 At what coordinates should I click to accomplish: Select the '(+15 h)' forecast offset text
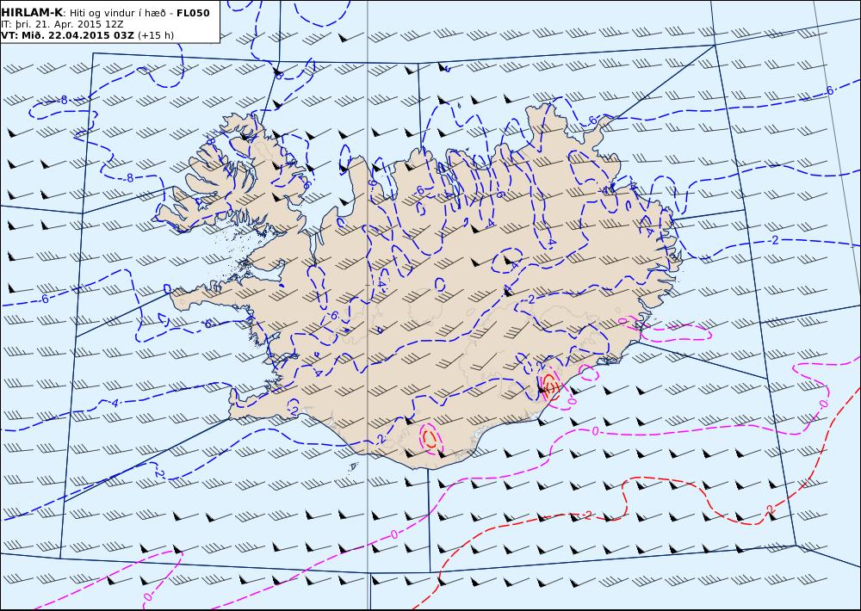[x=155, y=35]
